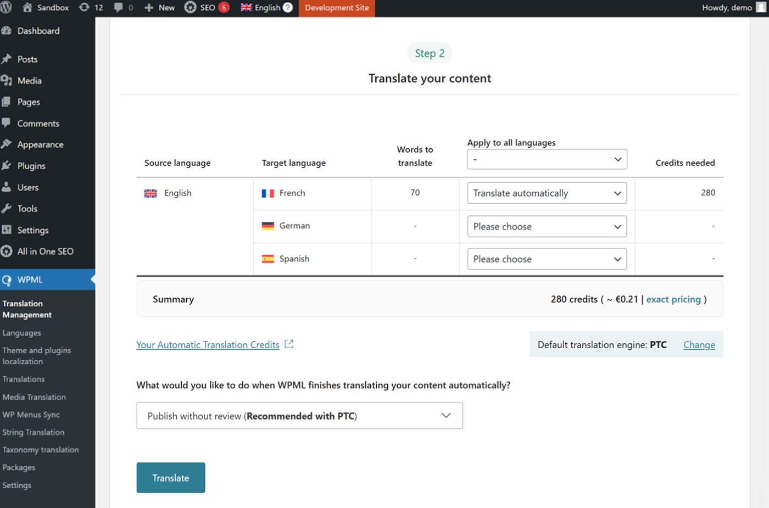
Task: Open the SEO gear icon in admin bar
Action: point(190,8)
